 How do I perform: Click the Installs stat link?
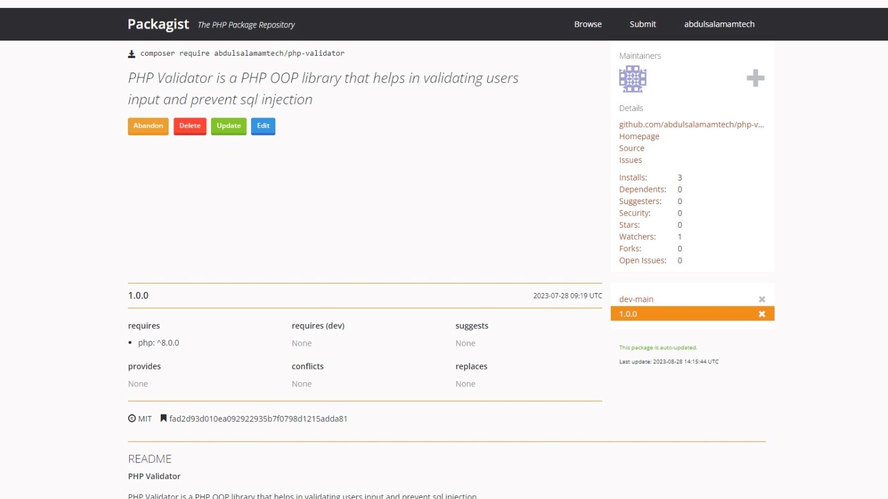tap(633, 177)
